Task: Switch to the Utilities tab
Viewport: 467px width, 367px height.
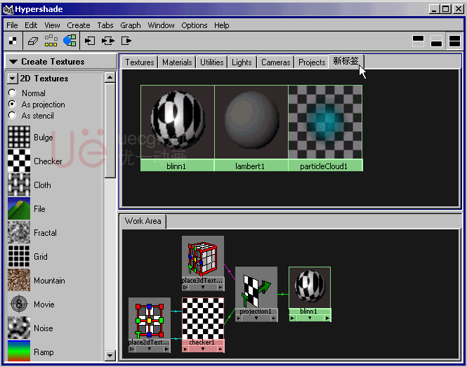Action: [x=212, y=62]
